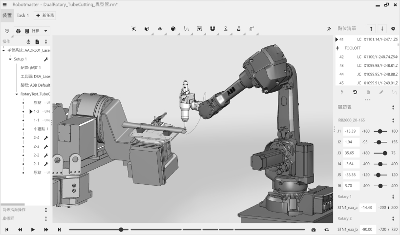Click the fit-to-view icon in viewport toolbar
The width and height of the screenshot is (400, 235).
click(x=134, y=29)
